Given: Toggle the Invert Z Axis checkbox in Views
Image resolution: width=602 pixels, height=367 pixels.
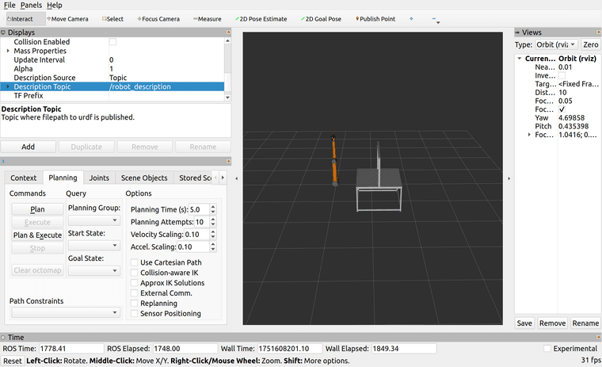Looking at the screenshot, I should coord(562,75).
